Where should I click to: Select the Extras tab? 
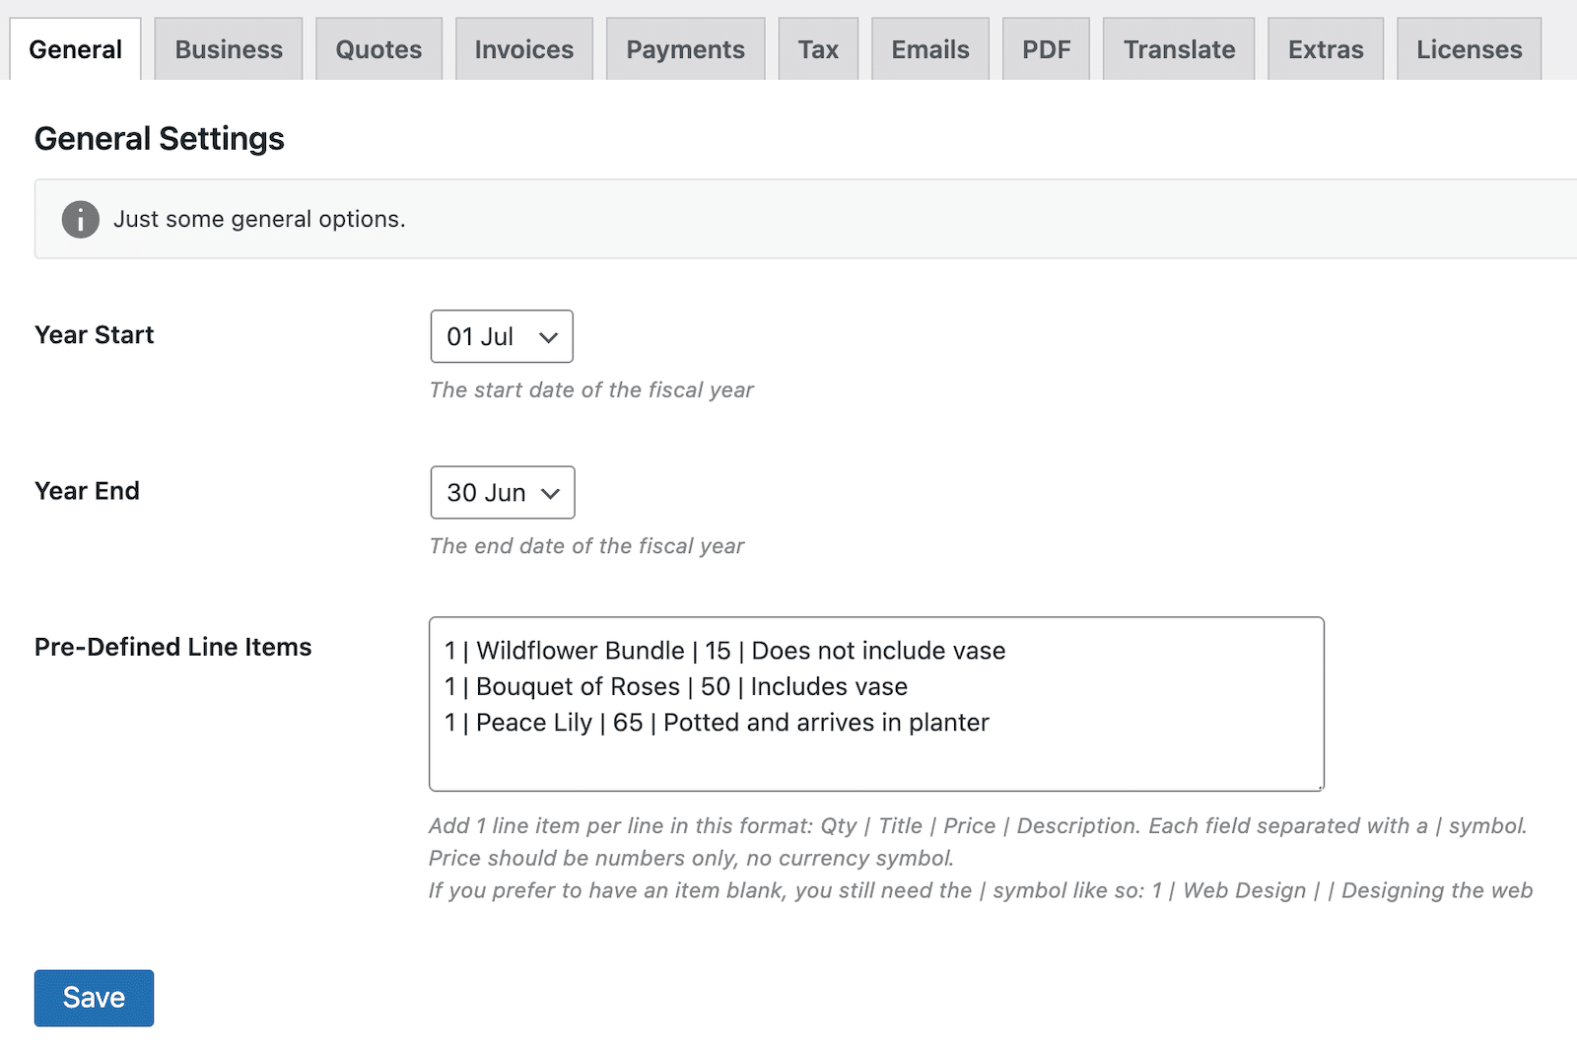tap(1326, 49)
